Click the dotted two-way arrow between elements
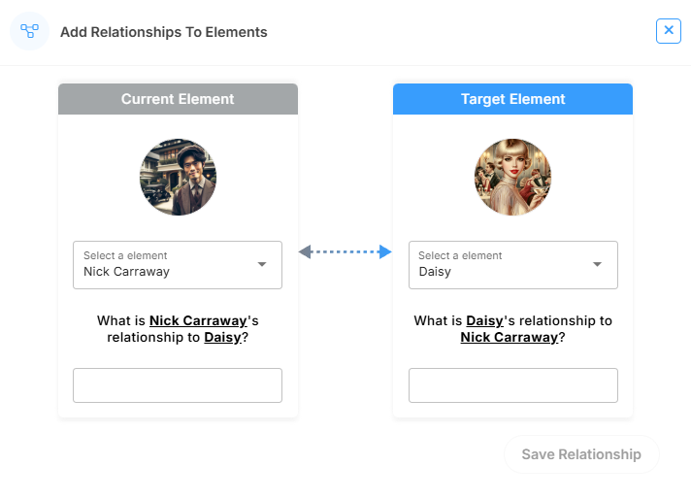The image size is (691, 499). [345, 252]
